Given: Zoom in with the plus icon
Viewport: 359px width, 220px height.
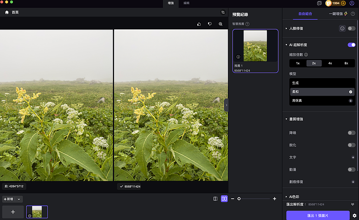Looking at the screenshot, I should coord(274,199).
